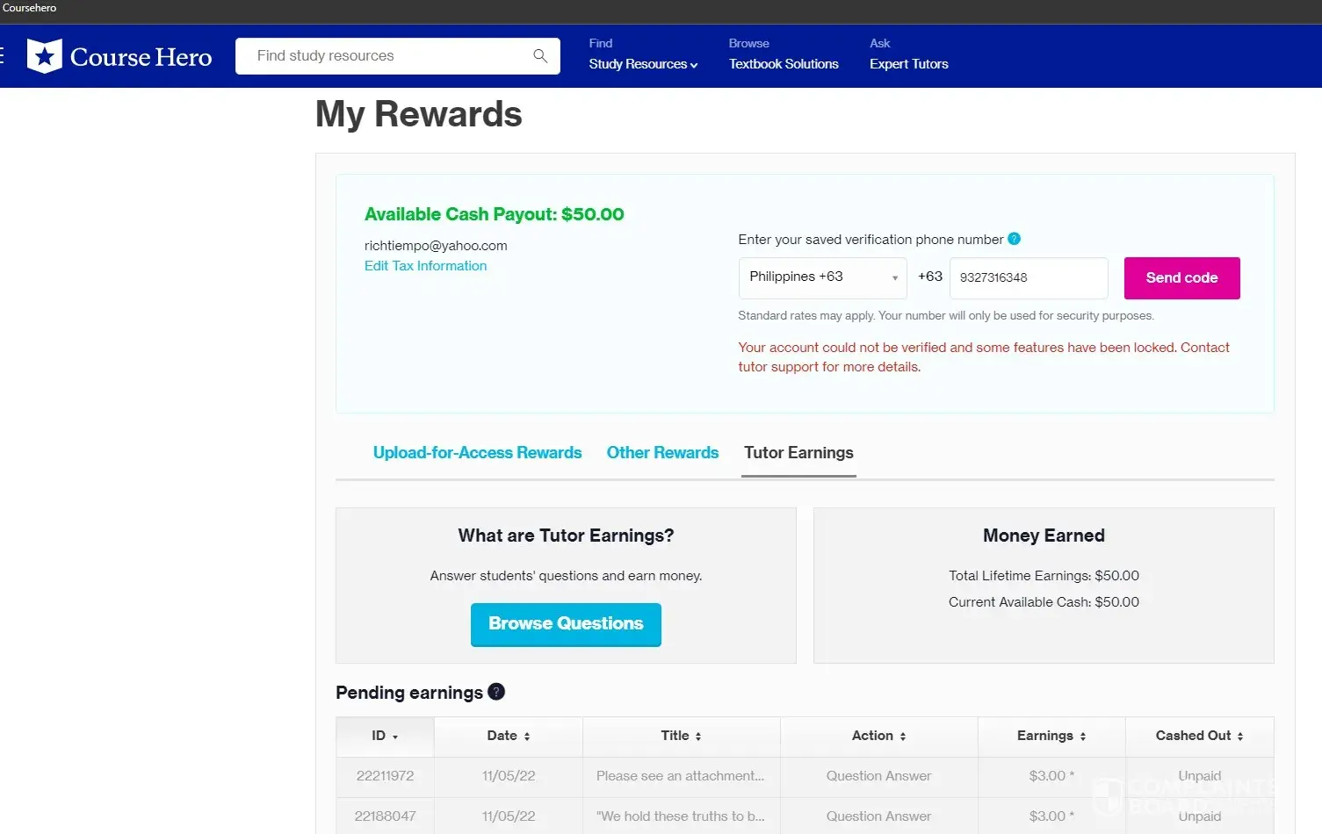Click the search magnifier icon

(x=540, y=56)
